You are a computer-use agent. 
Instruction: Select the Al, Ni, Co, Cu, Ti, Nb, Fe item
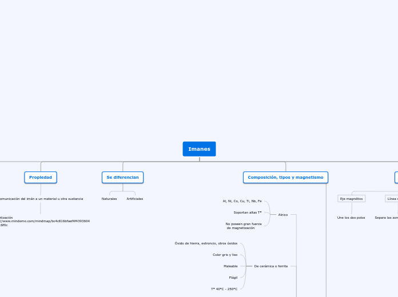tap(242, 201)
